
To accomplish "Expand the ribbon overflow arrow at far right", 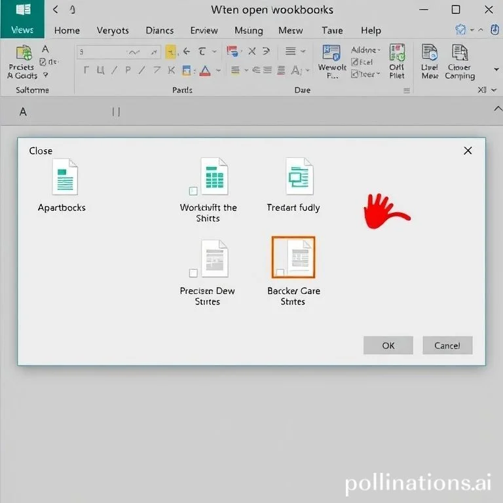I will pos(495,69).
